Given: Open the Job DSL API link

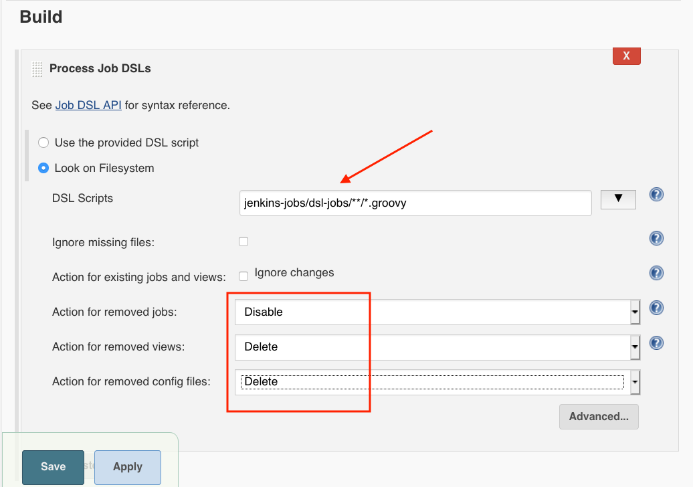Looking at the screenshot, I should pos(88,105).
